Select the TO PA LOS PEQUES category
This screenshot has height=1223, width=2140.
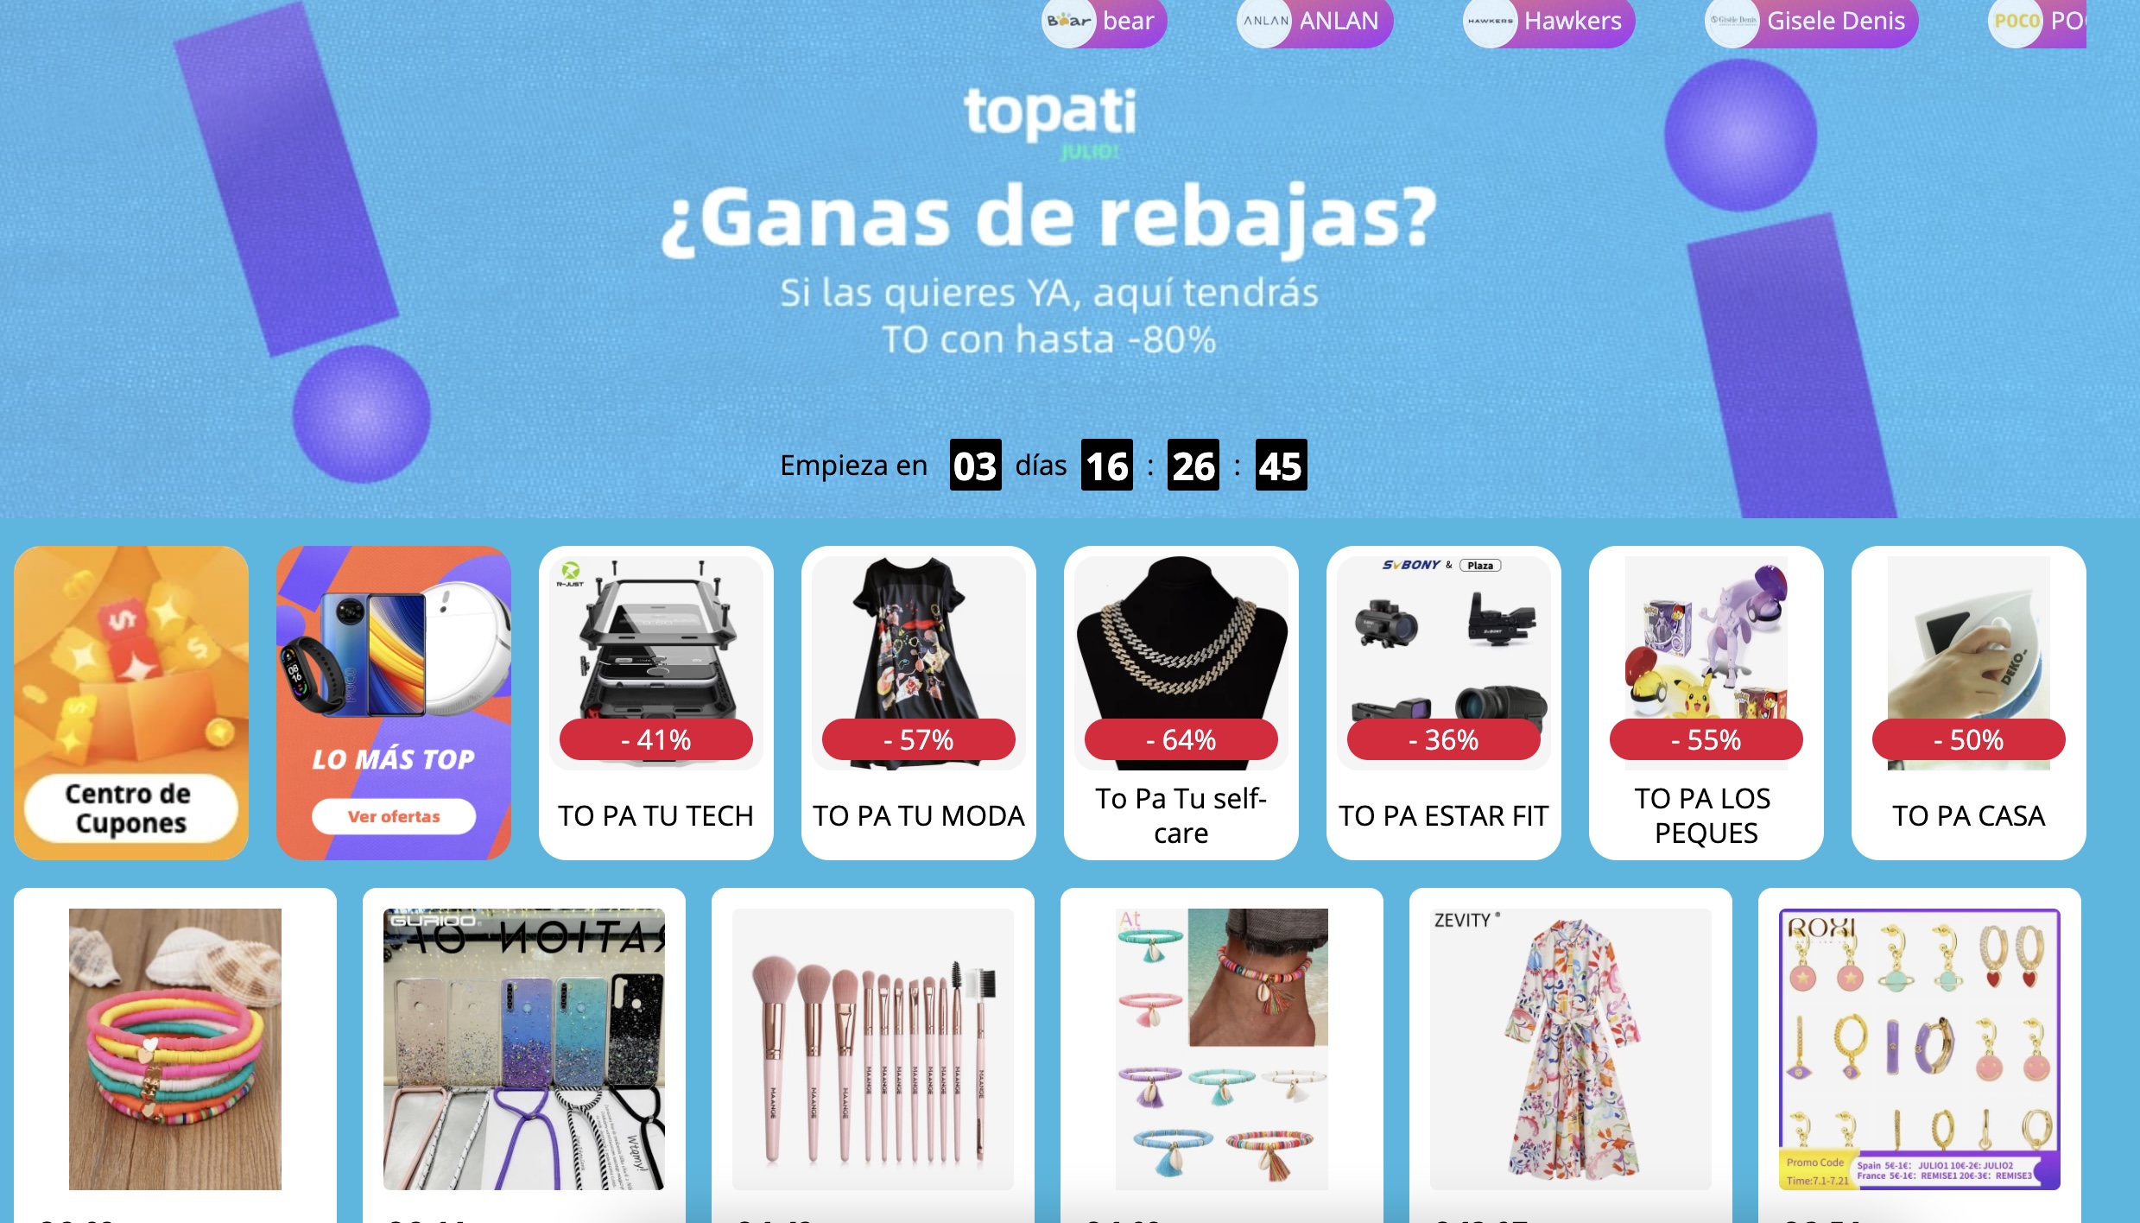click(1706, 702)
